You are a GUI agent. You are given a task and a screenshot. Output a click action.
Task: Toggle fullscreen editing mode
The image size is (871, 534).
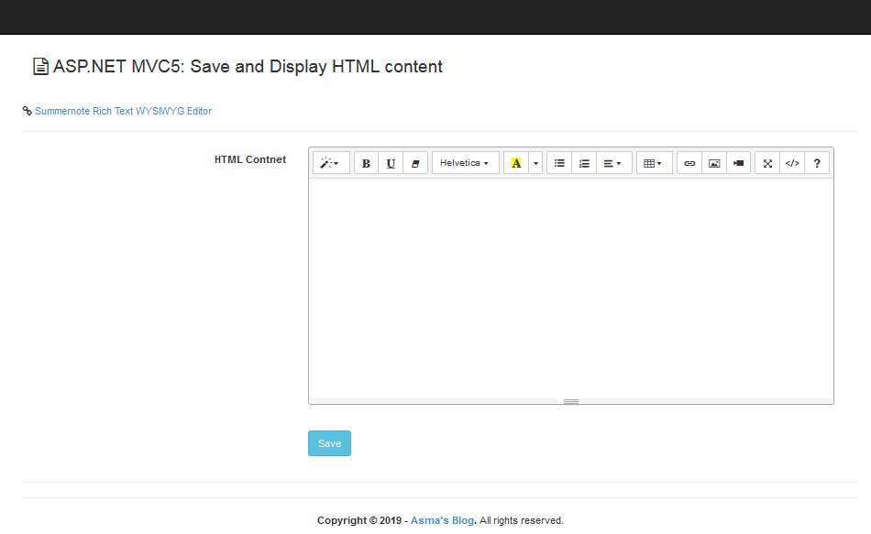[767, 162]
